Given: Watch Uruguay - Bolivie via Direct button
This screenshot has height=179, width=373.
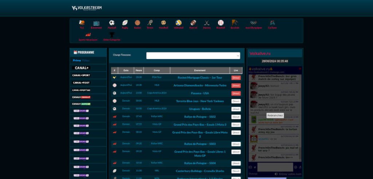Looking at the screenshot, I should [236, 109].
